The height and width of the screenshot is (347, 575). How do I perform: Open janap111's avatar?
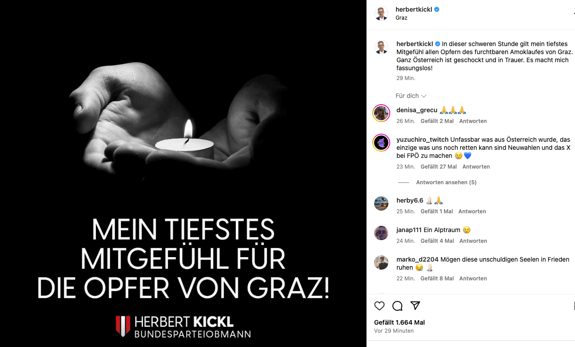pyautogui.click(x=381, y=233)
